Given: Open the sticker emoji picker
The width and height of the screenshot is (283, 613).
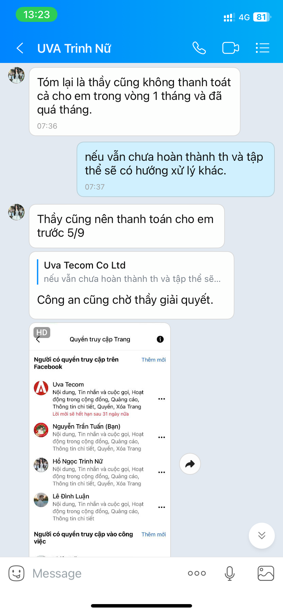Looking at the screenshot, I should (x=16, y=573).
